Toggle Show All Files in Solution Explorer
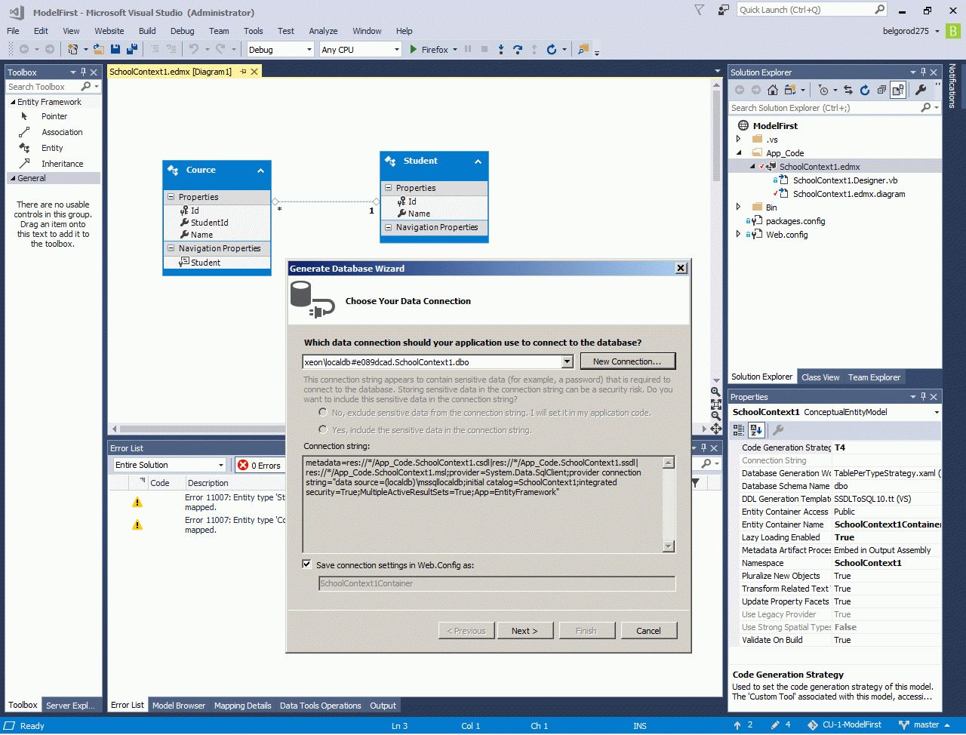 pyautogui.click(x=898, y=90)
